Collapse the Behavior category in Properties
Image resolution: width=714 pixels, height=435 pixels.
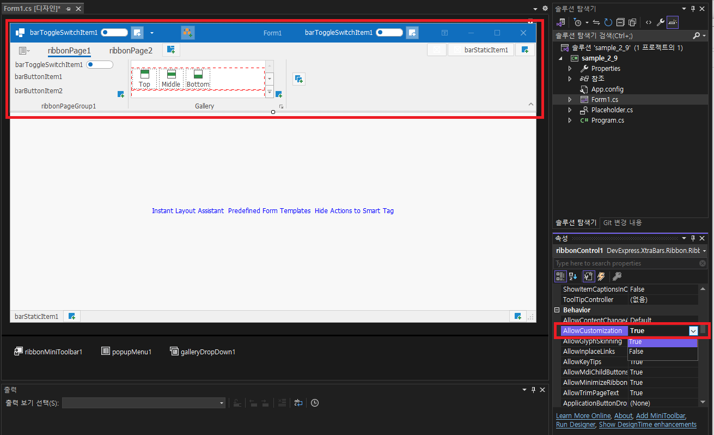[558, 310]
